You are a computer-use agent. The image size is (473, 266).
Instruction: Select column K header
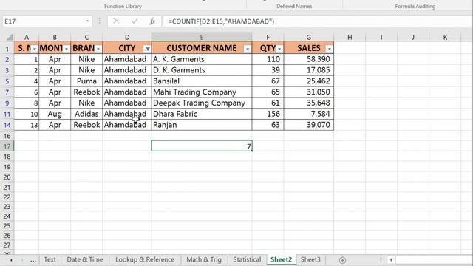coord(445,38)
